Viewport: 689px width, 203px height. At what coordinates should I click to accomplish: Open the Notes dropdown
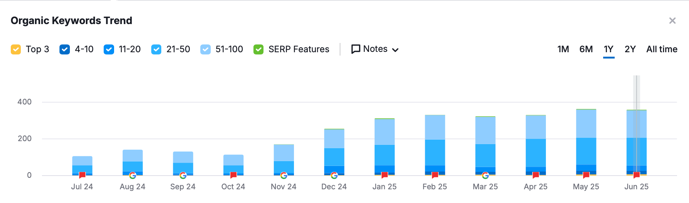(375, 49)
